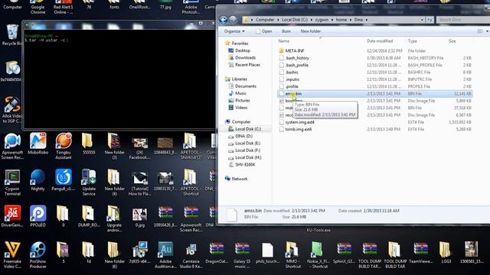Launch Adobe Audition desktop shortcut

click(165, 254)
